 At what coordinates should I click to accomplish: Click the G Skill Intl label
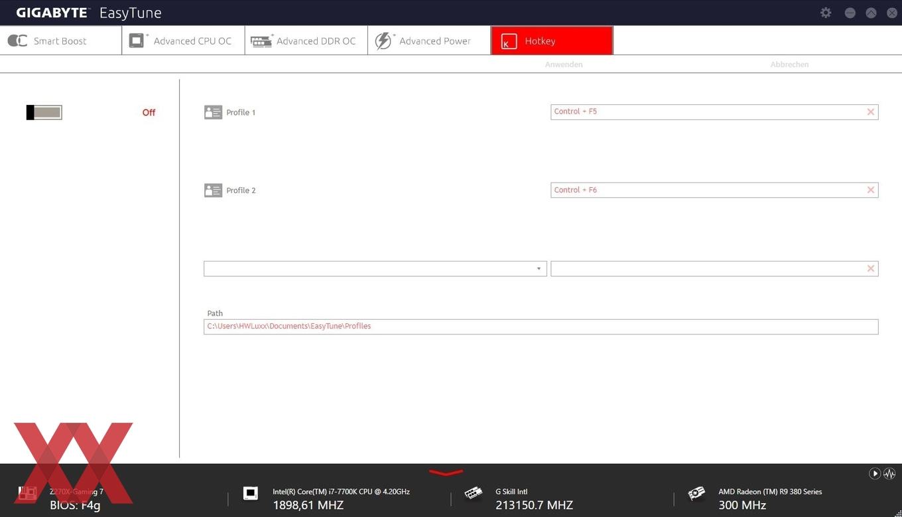click(511, 492)
